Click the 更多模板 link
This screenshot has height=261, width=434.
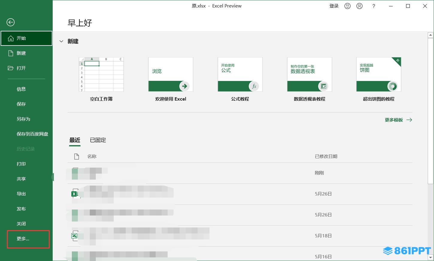pos(398,120)
